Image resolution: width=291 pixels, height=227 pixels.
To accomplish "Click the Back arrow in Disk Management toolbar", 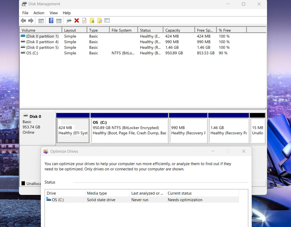I will 23,21.
